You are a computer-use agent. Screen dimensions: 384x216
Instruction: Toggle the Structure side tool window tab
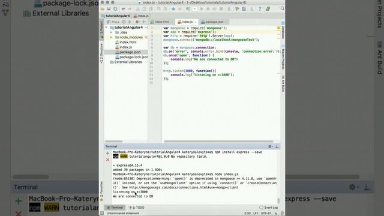tap(101, 53)
